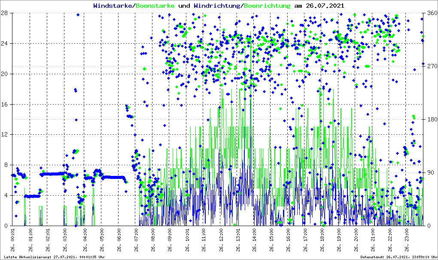Click the '28' label on left axis
438x260 pixels.
(5, 13)
